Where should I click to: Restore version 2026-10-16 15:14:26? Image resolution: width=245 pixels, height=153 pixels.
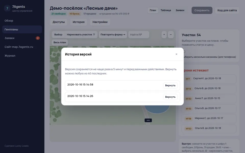coord(170,97)
